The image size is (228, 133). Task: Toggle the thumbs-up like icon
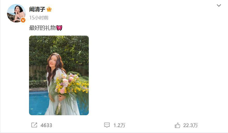point(178,125)
